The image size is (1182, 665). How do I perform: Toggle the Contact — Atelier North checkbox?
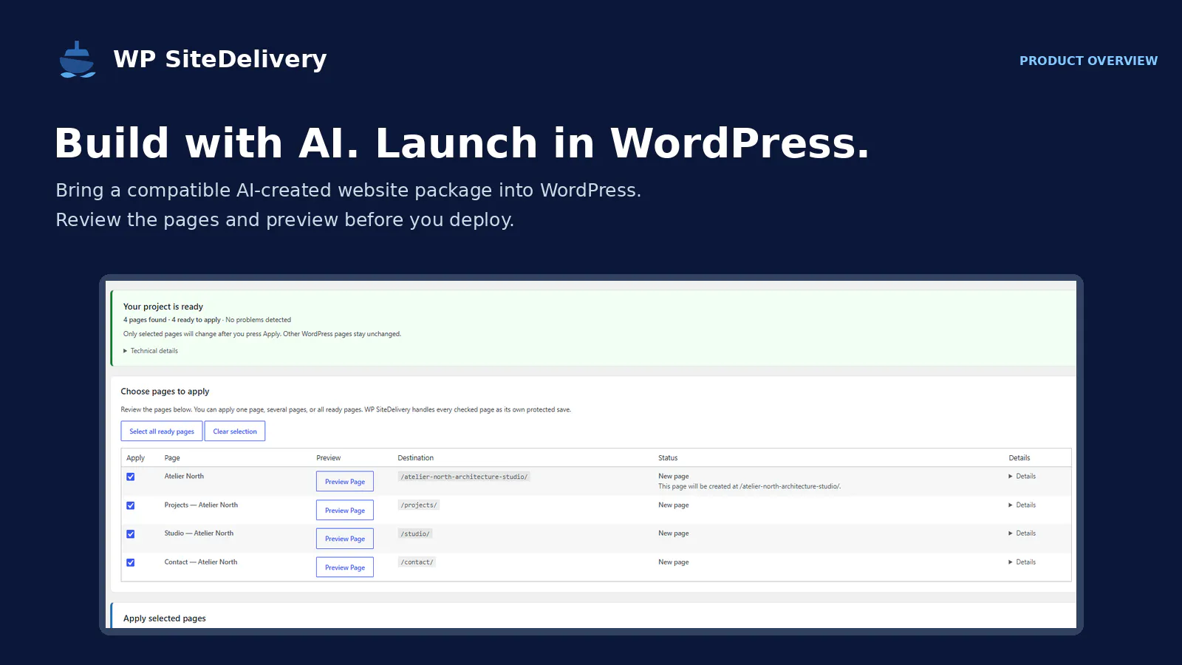click(x=131, y=562)
